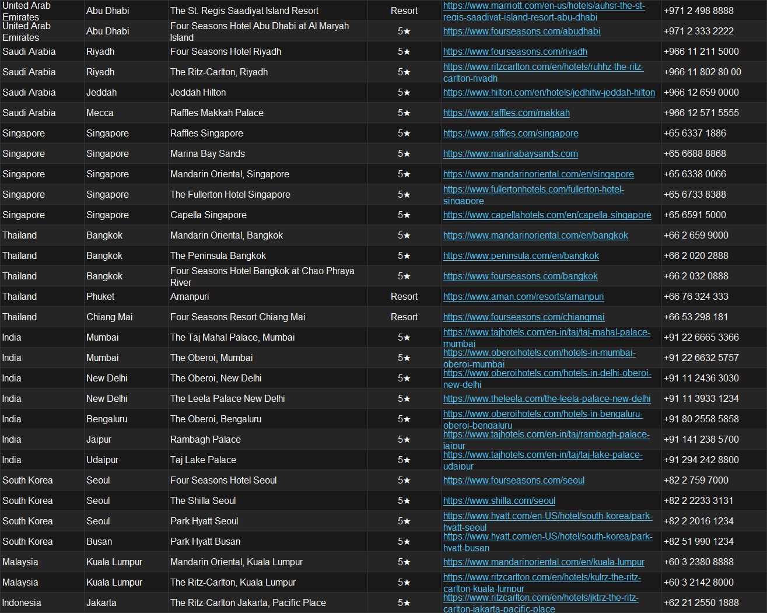This screenshot has height=613, width=767.
Task: Select the 'The St. Regis Saadiyat Island Resort' cell
Action: (x=268, y=11)
